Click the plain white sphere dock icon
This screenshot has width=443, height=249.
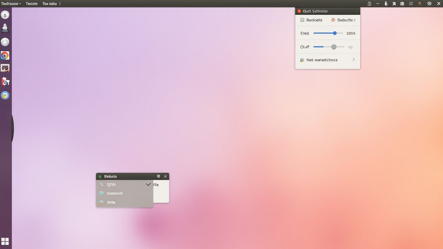point(5,42)
